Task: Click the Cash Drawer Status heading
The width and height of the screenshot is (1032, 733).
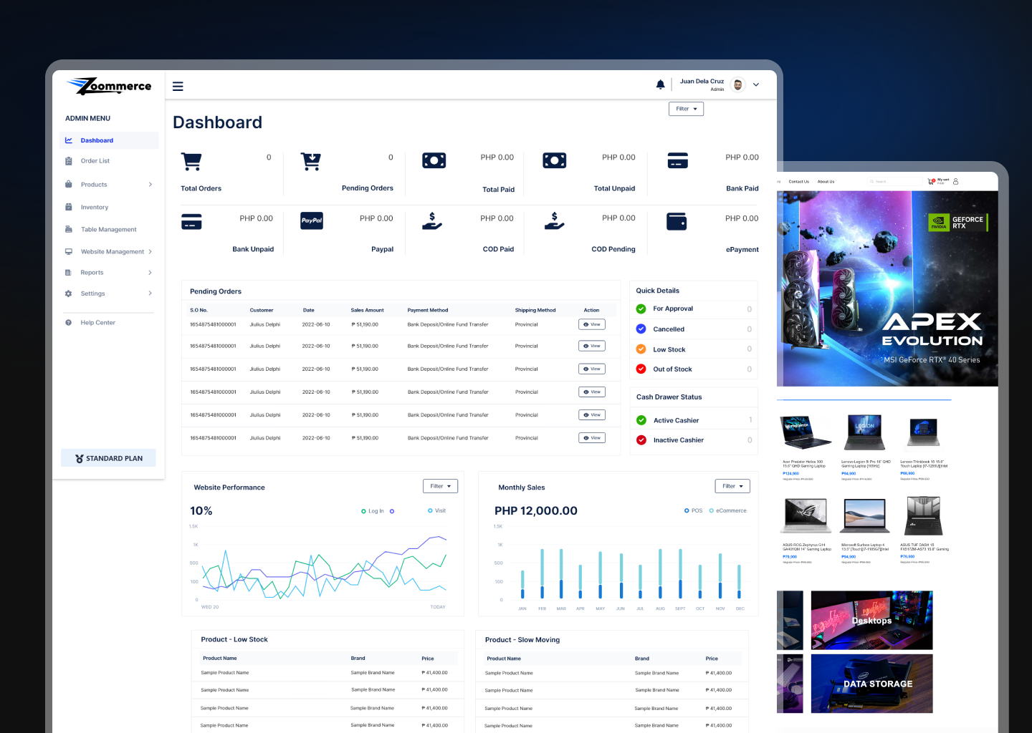Action: point(669,397)
